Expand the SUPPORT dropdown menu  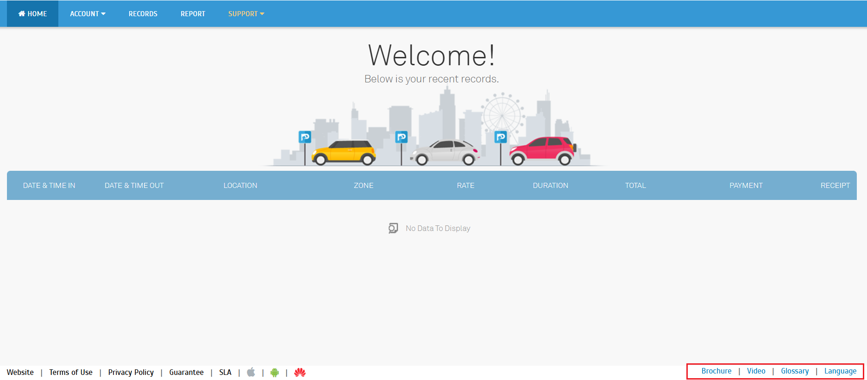tap(246, 14)
